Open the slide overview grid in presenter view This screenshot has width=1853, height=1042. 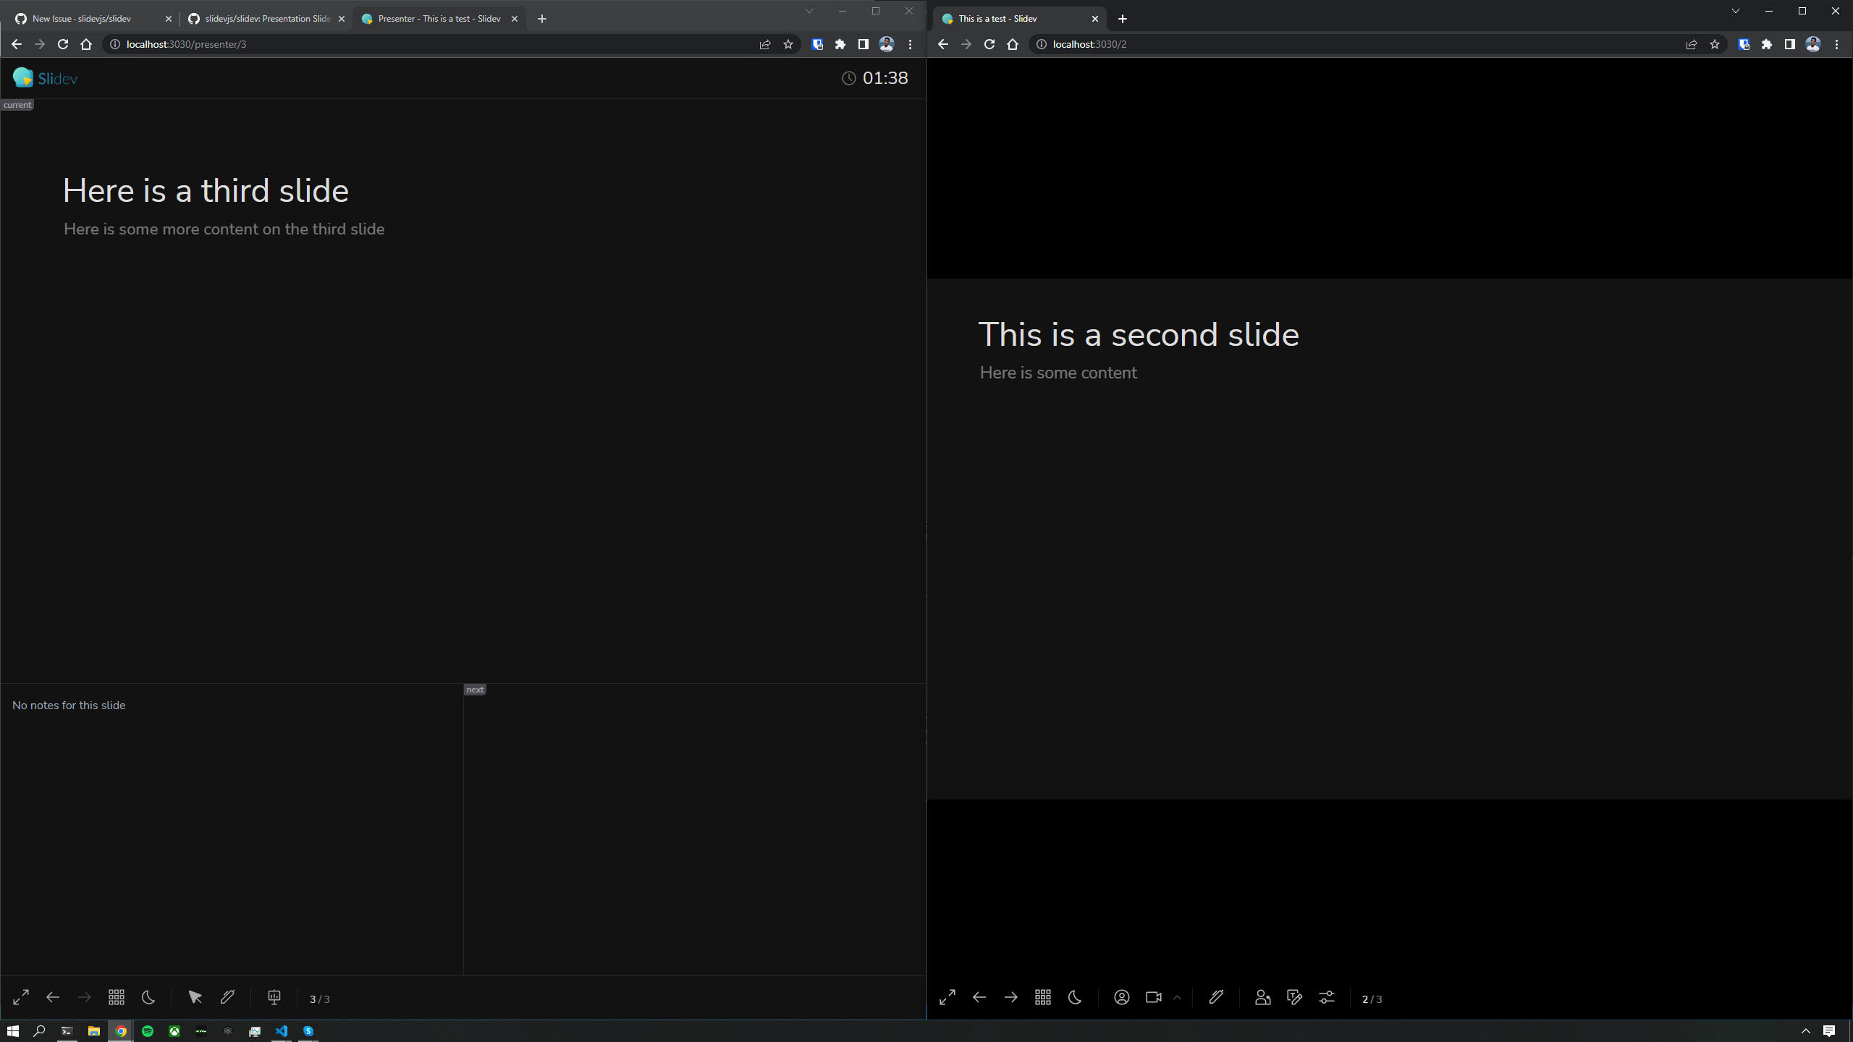click(x=116, y=997)
